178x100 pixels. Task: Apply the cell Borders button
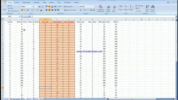[33, 10]
